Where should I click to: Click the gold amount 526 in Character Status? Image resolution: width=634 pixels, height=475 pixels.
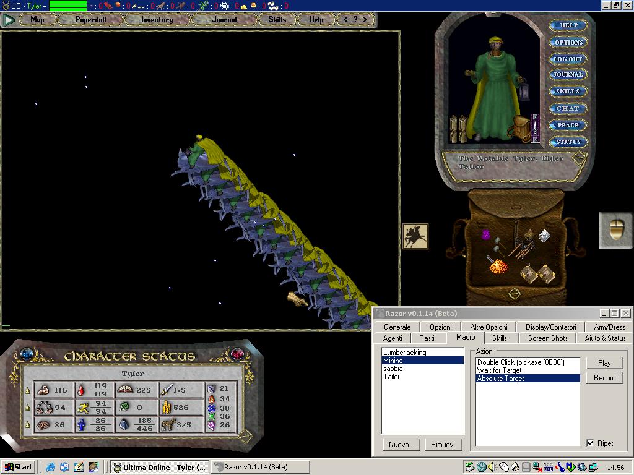[181, 408]
